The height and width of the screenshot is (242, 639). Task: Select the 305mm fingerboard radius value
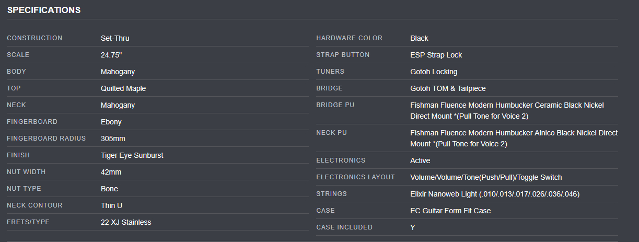(113, 139)
